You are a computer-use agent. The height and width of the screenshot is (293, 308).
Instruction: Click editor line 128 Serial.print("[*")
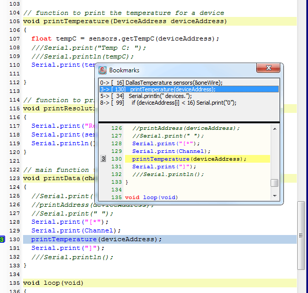(x=70, y=222)
